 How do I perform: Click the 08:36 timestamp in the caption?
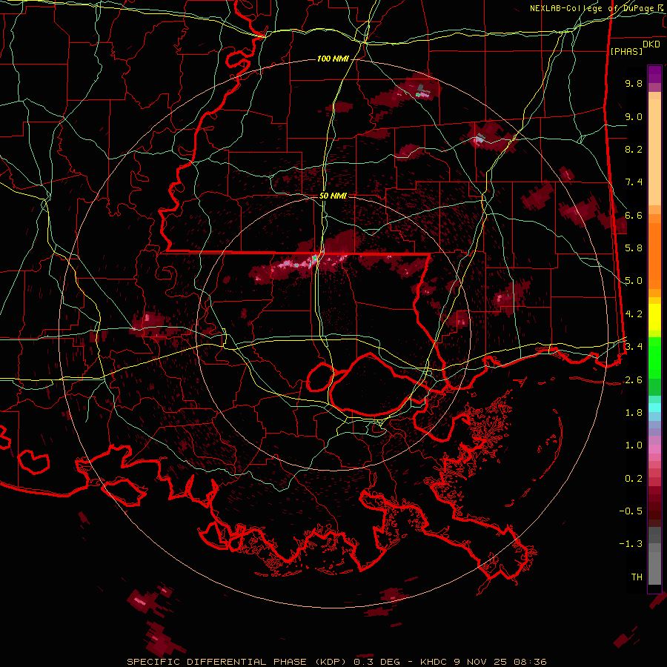532,662
